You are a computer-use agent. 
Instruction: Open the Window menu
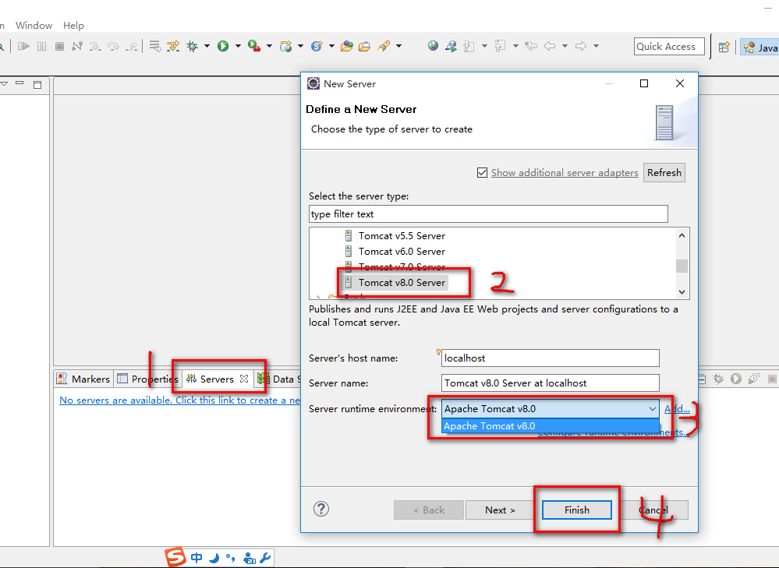[x=34, y=25]
